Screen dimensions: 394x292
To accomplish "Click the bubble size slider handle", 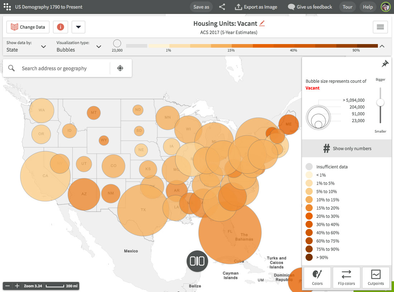I will pyautogui.click(x=380, y=102).
